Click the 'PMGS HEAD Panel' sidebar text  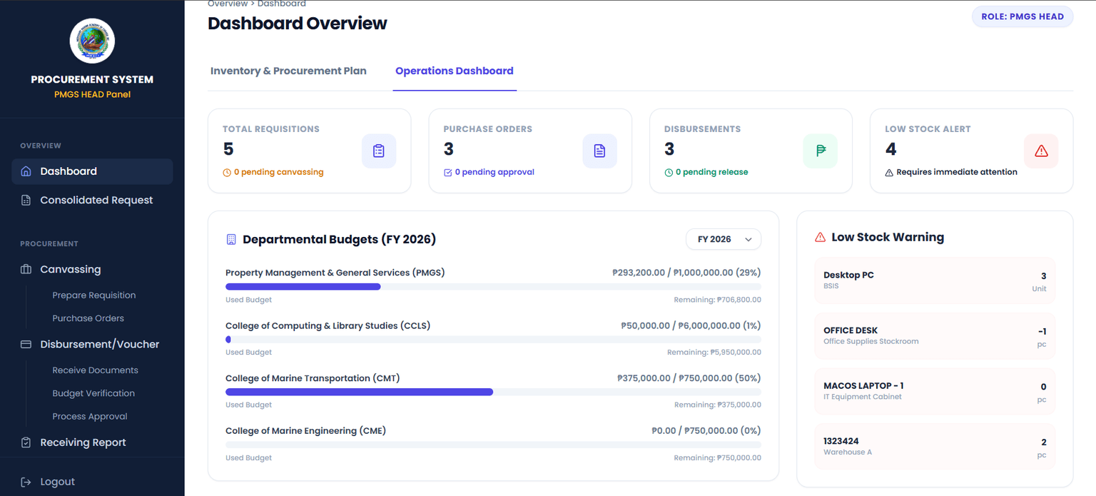(x=92, y=95)
